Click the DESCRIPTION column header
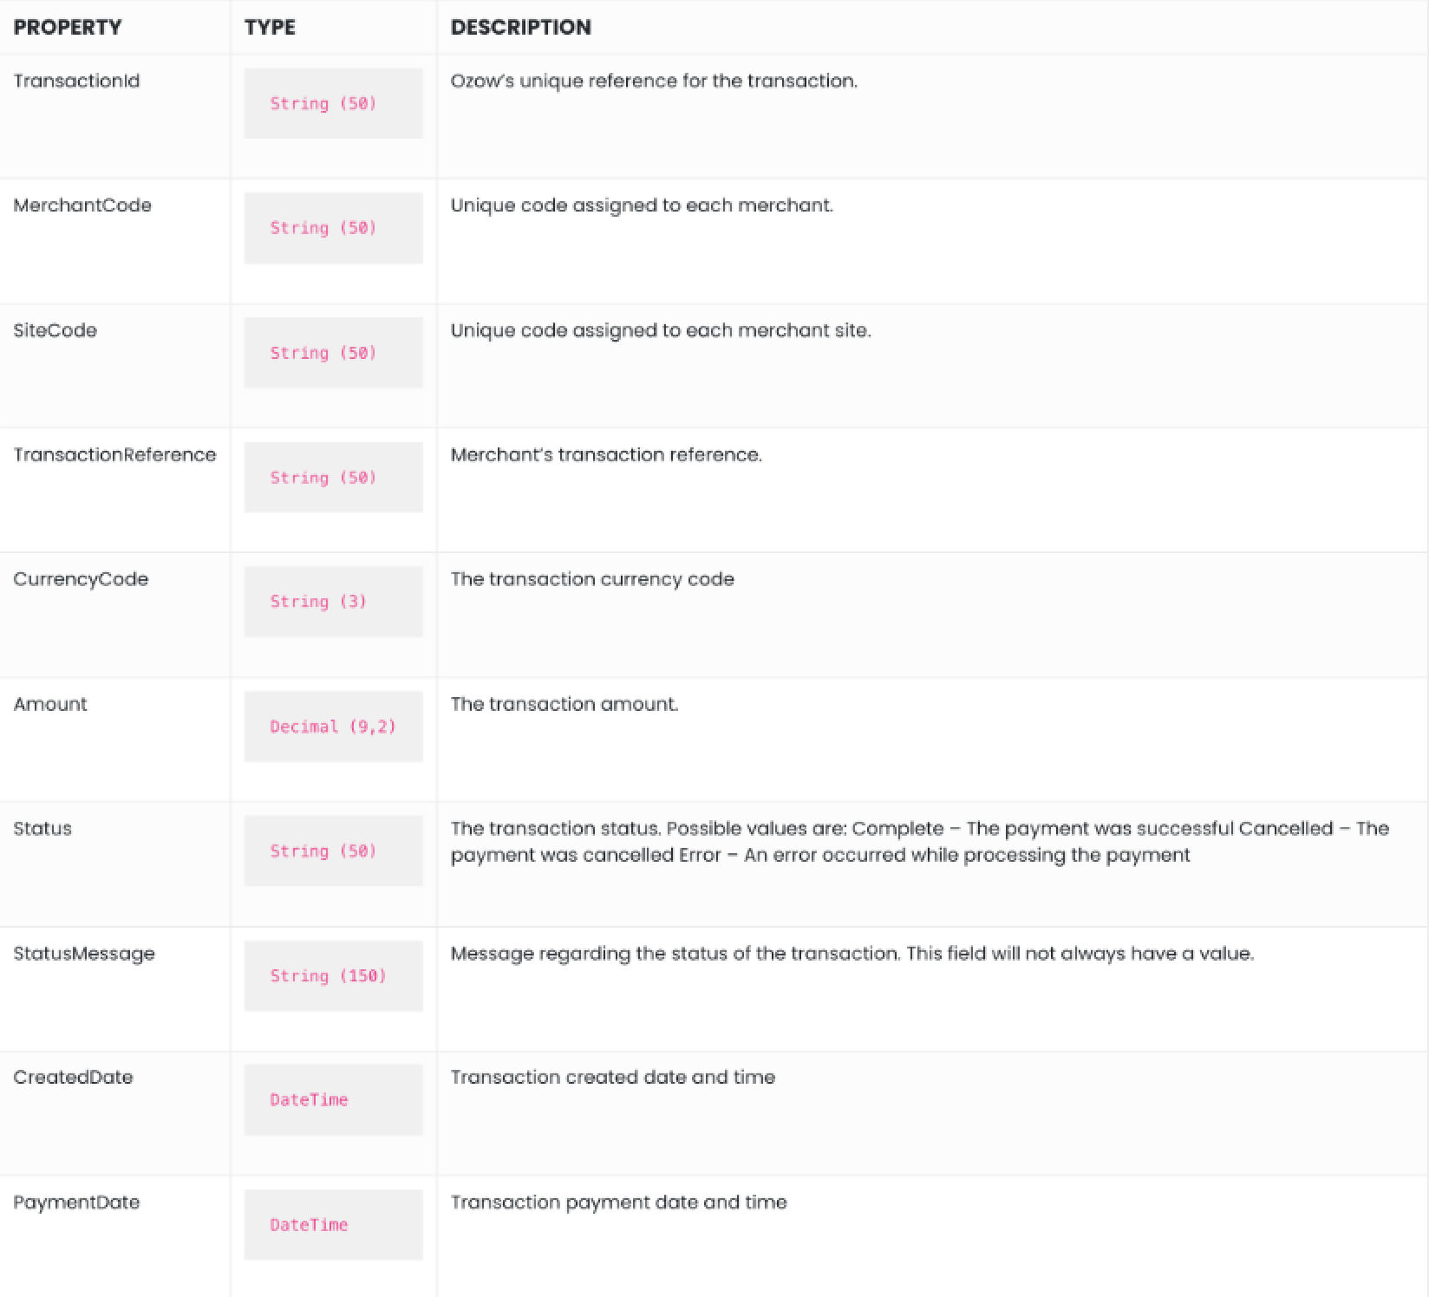This screenshot has width=1429, height=1297. [520, 27]
